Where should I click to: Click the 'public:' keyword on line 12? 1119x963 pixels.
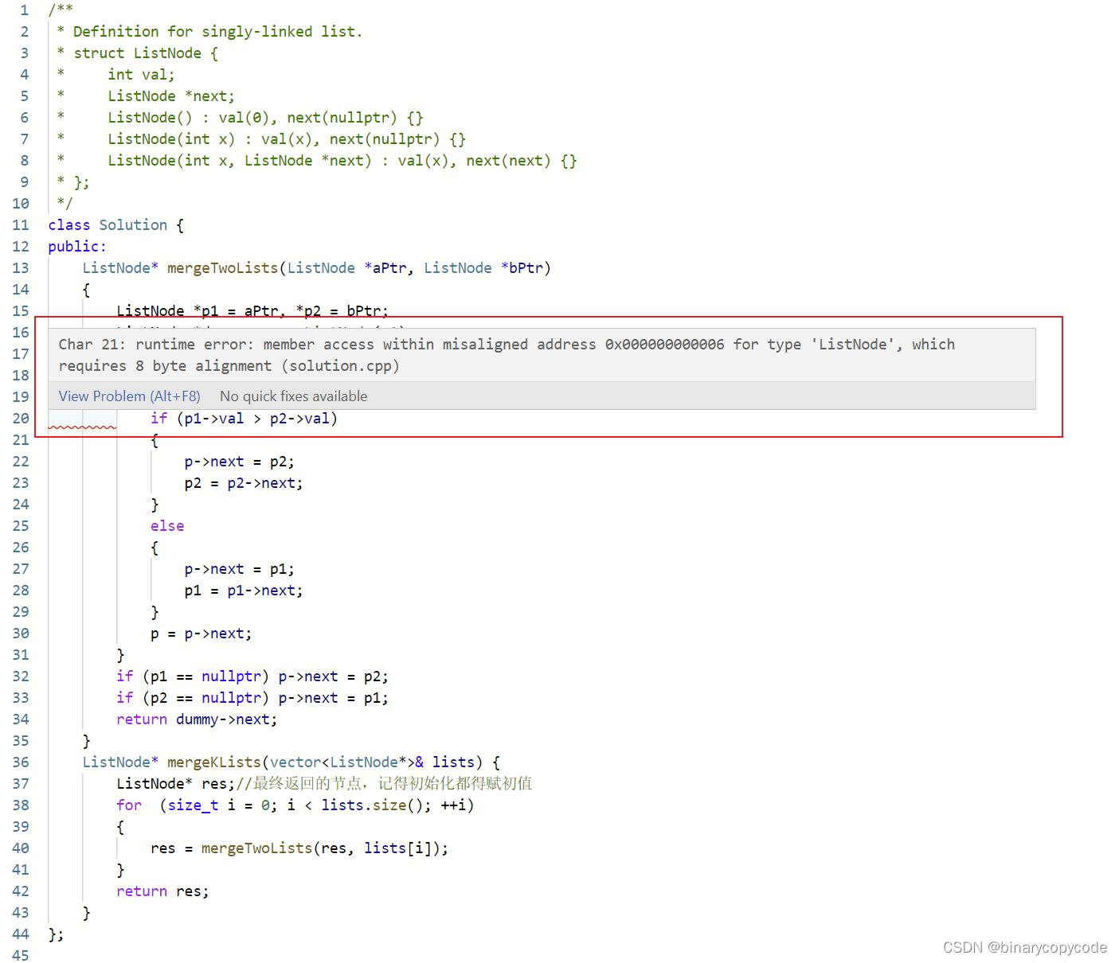pos(77,247)
